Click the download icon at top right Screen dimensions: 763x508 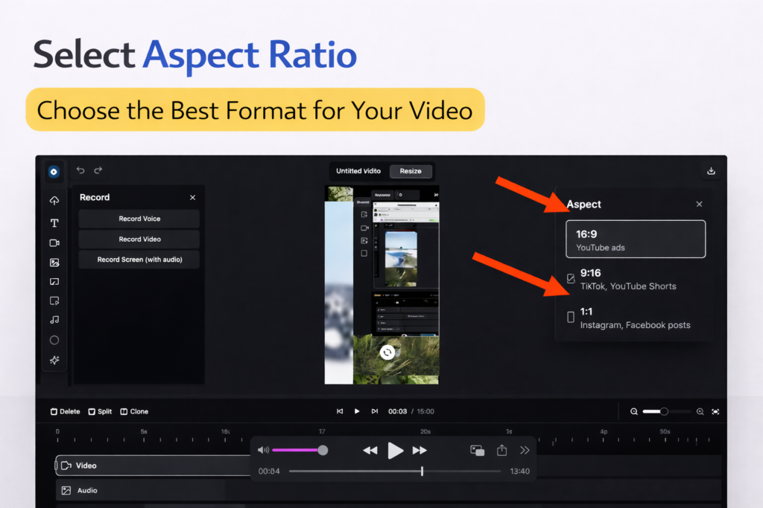coord(711,171)
